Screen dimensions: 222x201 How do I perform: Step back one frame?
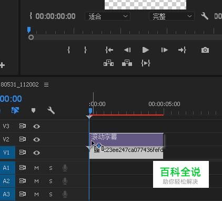[127, 50]
